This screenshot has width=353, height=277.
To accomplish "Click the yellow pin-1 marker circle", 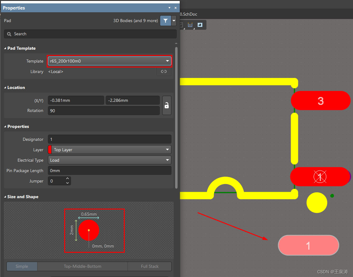I will point(317,202).
